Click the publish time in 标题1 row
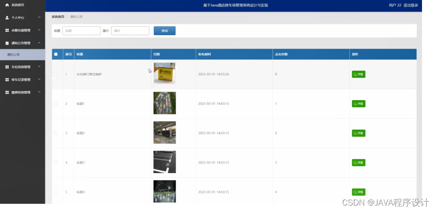The height and width of the screenshot is (211, 436). point(213,104)
